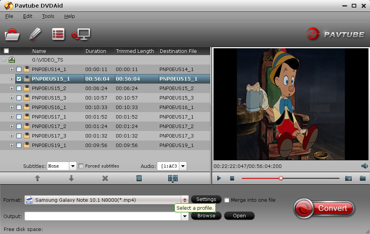The height and width of the screenshot is (234, 370).
Task: Enable Merge into one file
Action: [x=227, y=200]
